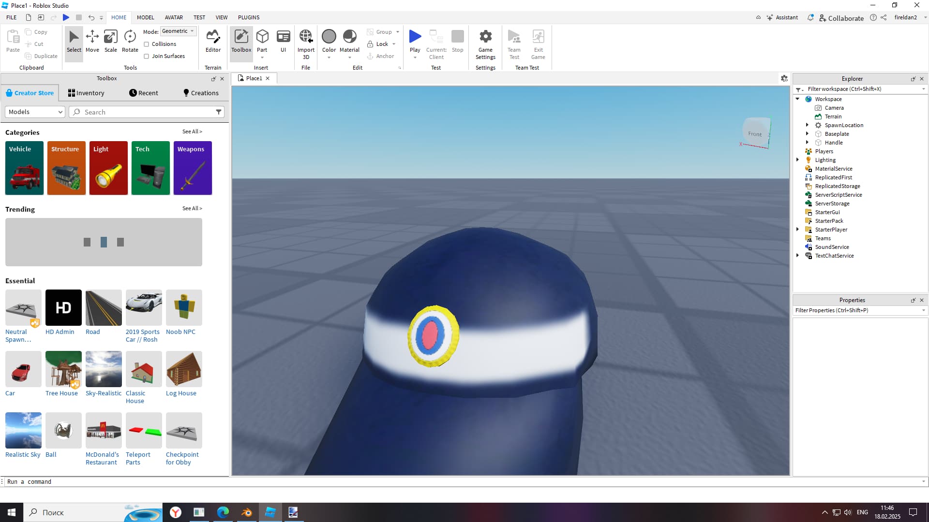Open the PLUGINS ribbon tab
This screenshot has width=929, height=522.
click(x=249, y=17)
